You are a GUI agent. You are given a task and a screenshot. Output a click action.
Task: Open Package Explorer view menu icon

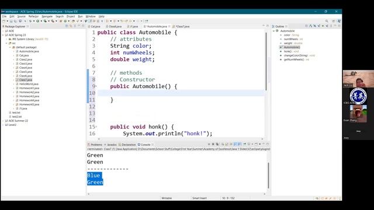pyautogui.click(x=75, y=26)
